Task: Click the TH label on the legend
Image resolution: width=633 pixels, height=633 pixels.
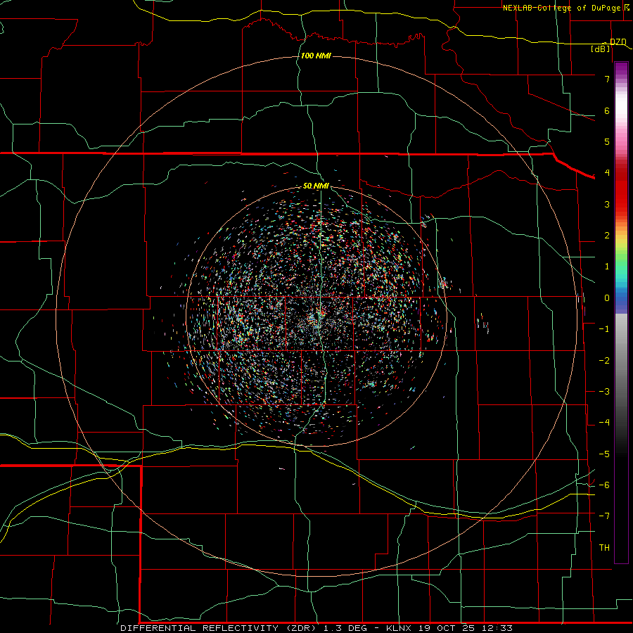Action: coord(604,547)
